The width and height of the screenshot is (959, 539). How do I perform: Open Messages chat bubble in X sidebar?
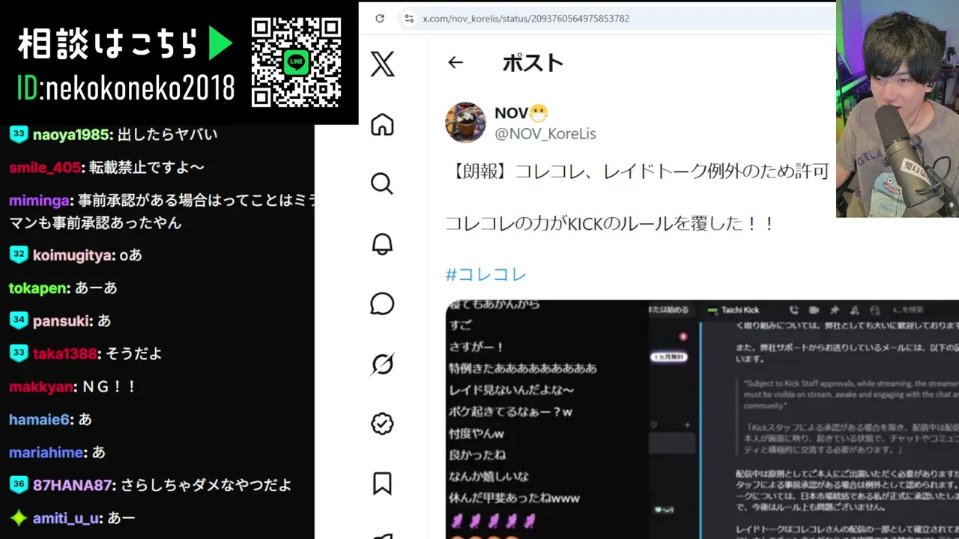point(382,304)
